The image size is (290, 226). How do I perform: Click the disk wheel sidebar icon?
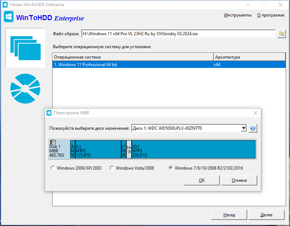pyautogui.click(x=25, y=88)
